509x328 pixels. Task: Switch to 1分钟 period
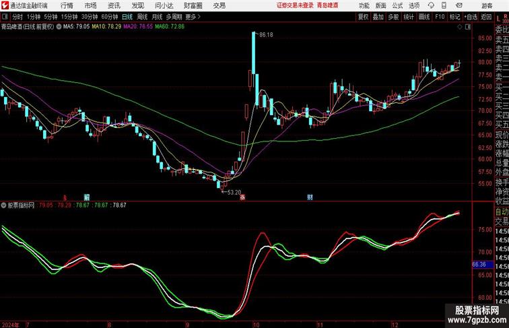(x=34, y=17)
